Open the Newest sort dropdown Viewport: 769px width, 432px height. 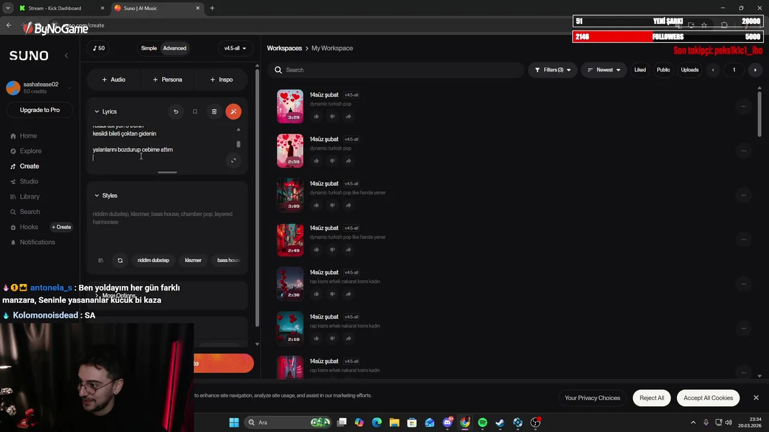[604, 70]
